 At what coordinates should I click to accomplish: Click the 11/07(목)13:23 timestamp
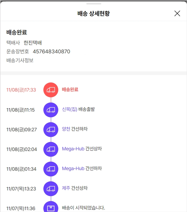(21, 189)
